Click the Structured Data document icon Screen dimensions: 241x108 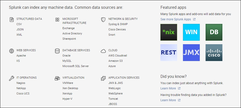[x=12, y=20]
